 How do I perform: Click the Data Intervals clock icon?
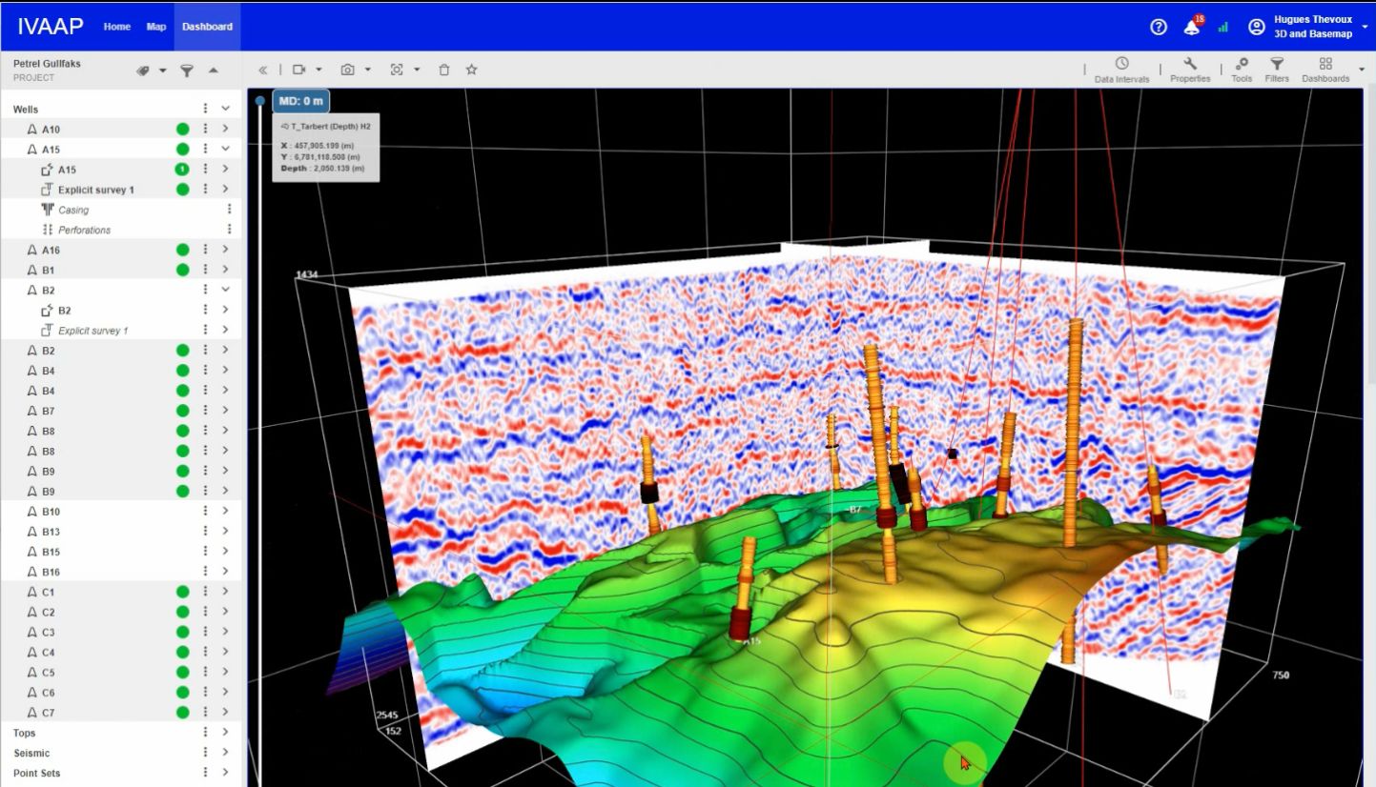point(1122,64)
